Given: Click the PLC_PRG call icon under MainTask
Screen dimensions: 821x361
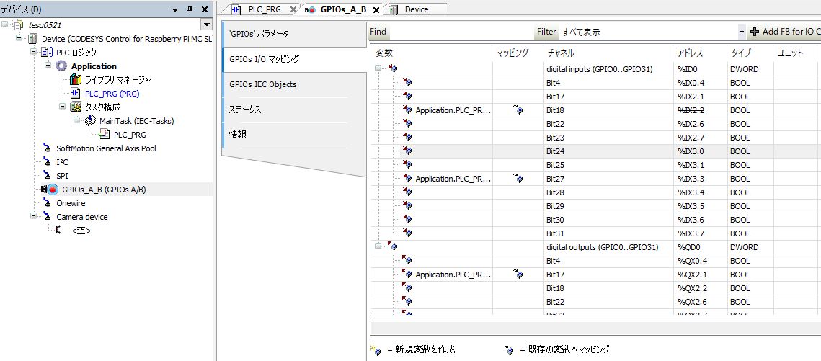Looking at the screenshot, I should click(x=105, y=135).
